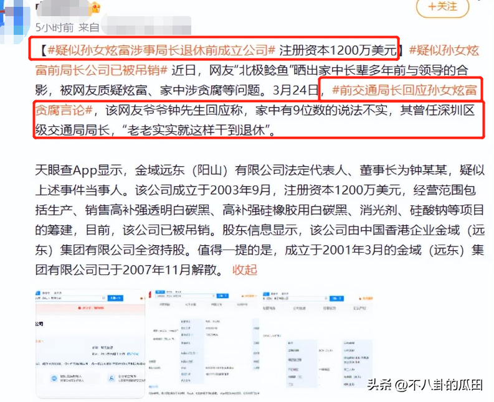This screenshot has height=402, width=494.
Task: Click the red notice bar in first thumbnail
Action: 86,307
